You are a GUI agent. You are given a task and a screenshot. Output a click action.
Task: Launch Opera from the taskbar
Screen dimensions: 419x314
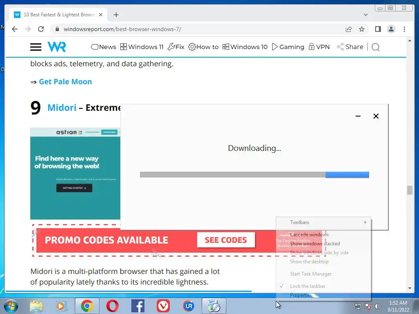113,306
